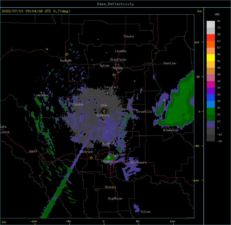Click the 65 value in dBZ legend
Screen dimensions: 231x225
click(219, 34)
